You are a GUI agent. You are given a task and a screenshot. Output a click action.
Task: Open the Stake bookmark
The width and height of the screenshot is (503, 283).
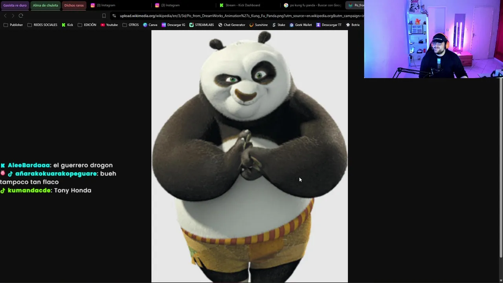pyautogui.click(x=279, y=25)
